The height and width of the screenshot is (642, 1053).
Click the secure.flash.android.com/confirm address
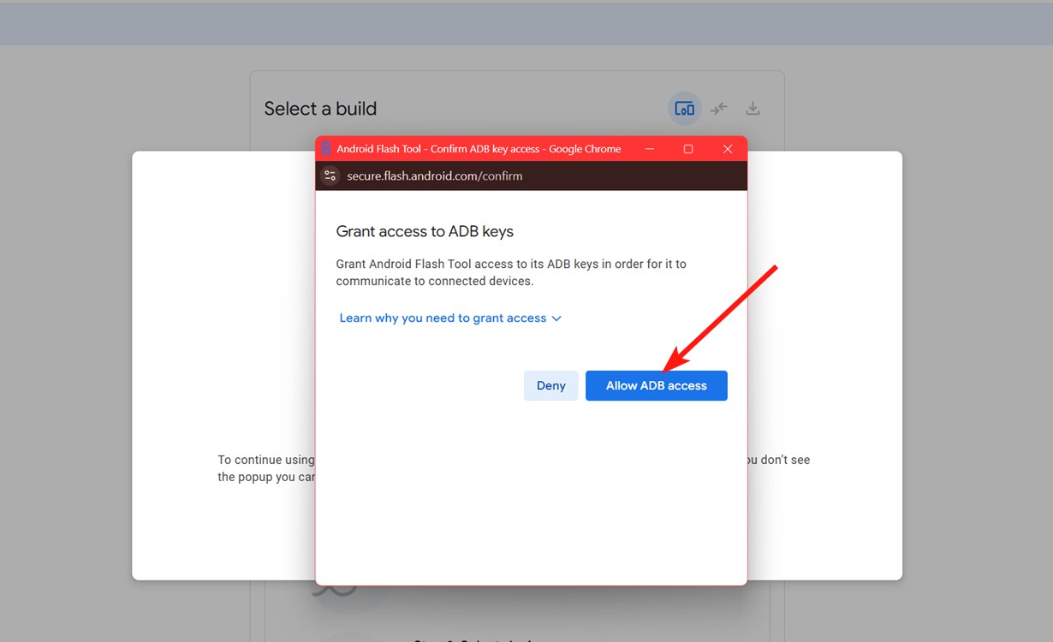coord(436,175)
